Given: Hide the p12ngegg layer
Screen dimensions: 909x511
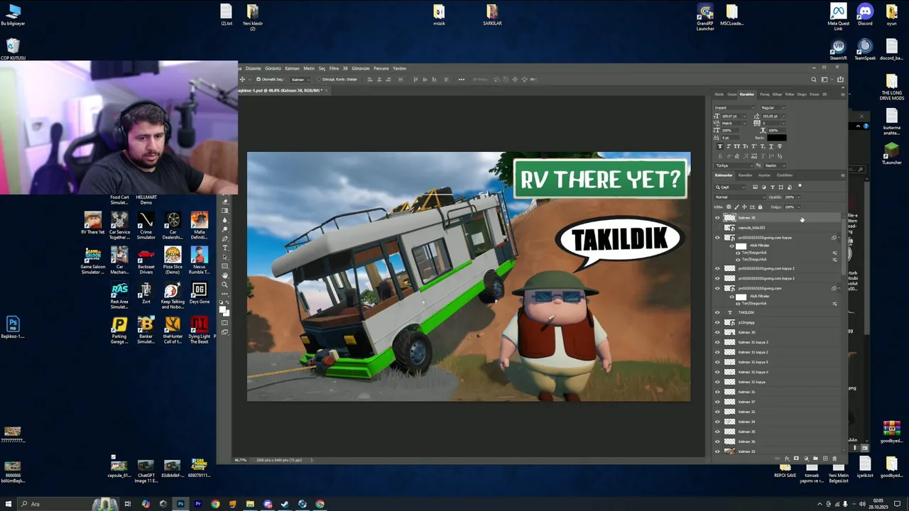Looking at the screenshot, I should click(x=717, y=322).
